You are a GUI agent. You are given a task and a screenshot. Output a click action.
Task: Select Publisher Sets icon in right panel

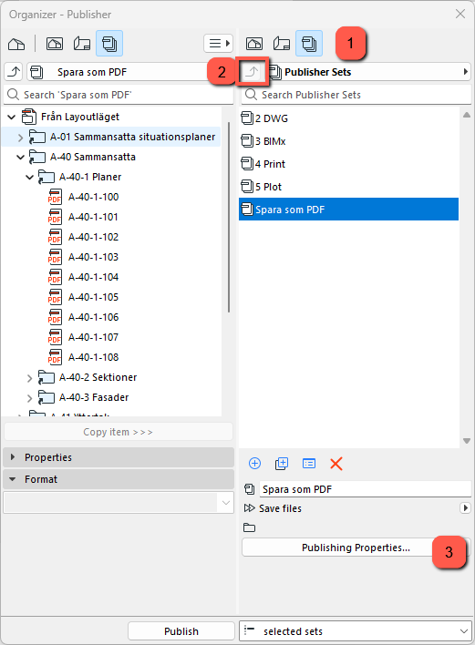[x=309, y=44]
